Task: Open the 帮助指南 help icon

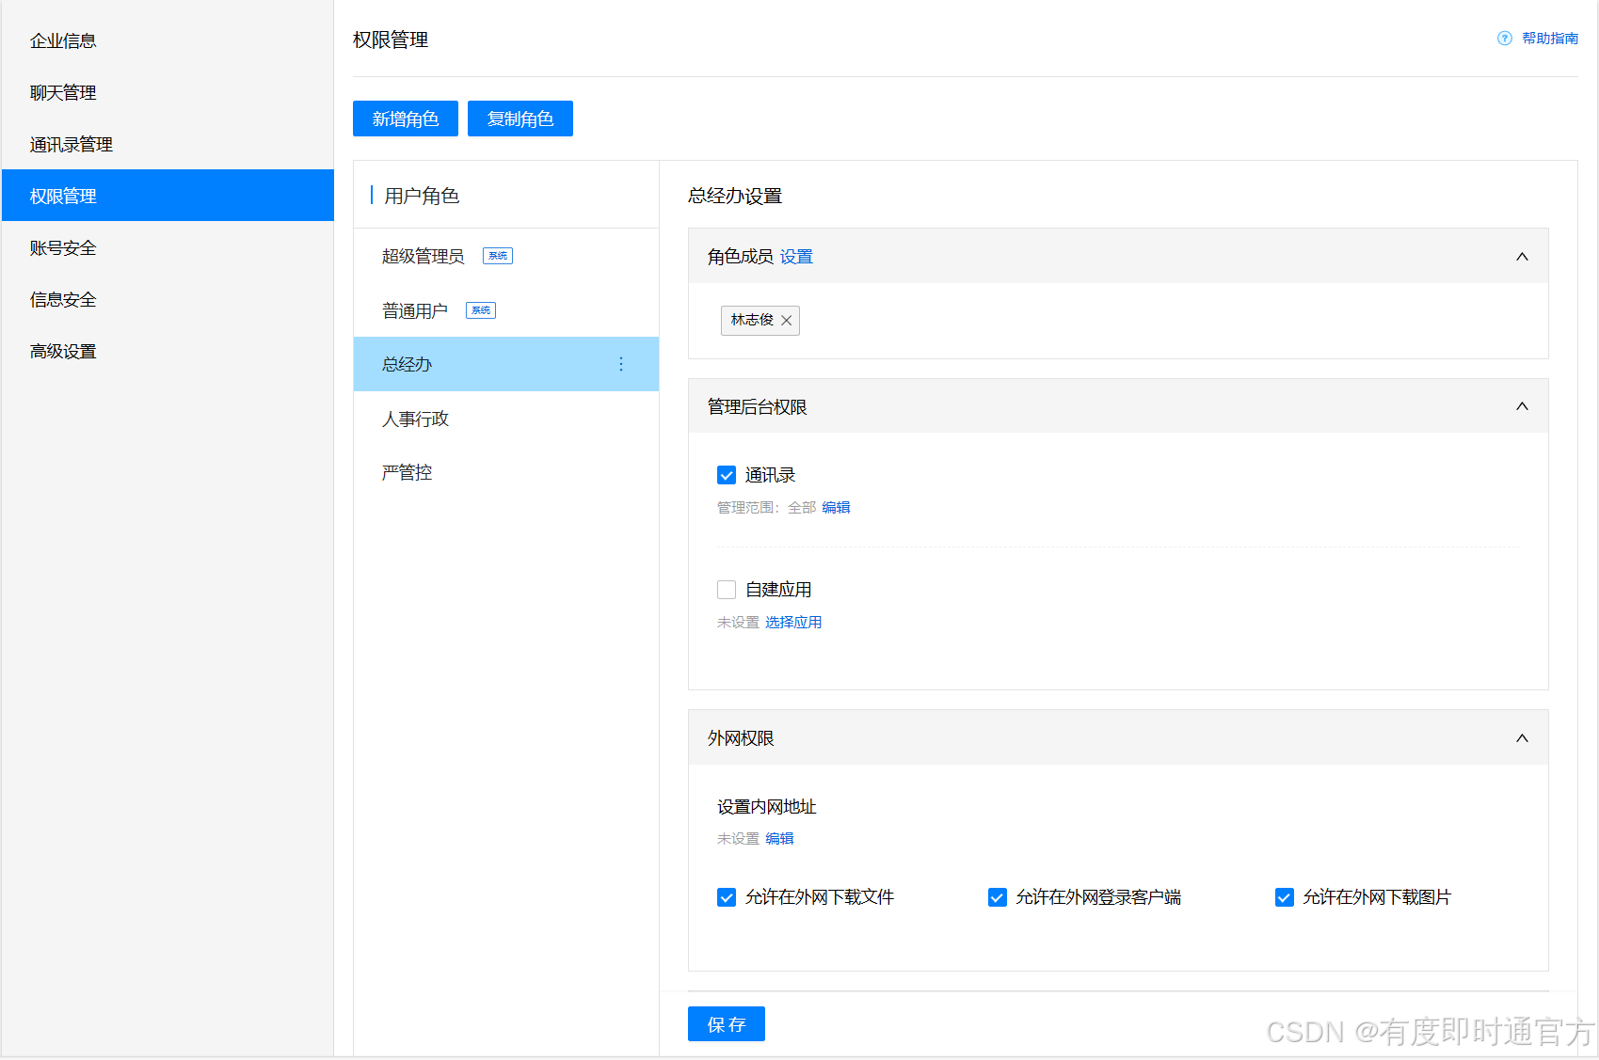Action: [x=1503, y=39]
